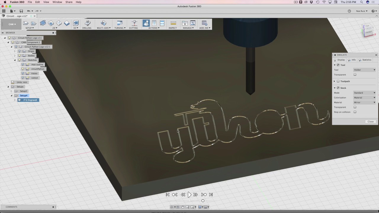Jump to end of simulation
The height and width of the screenshot is (213, 379).
pyautogui.click(x=211, y=195)
